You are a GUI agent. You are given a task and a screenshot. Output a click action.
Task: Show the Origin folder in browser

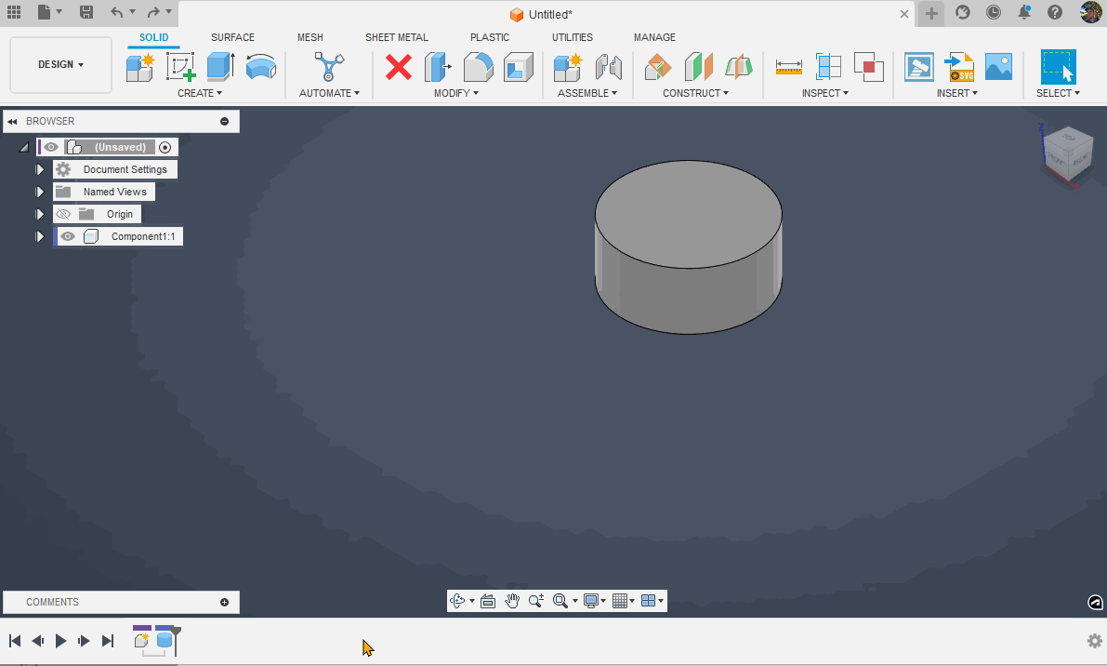pos(62,213)
